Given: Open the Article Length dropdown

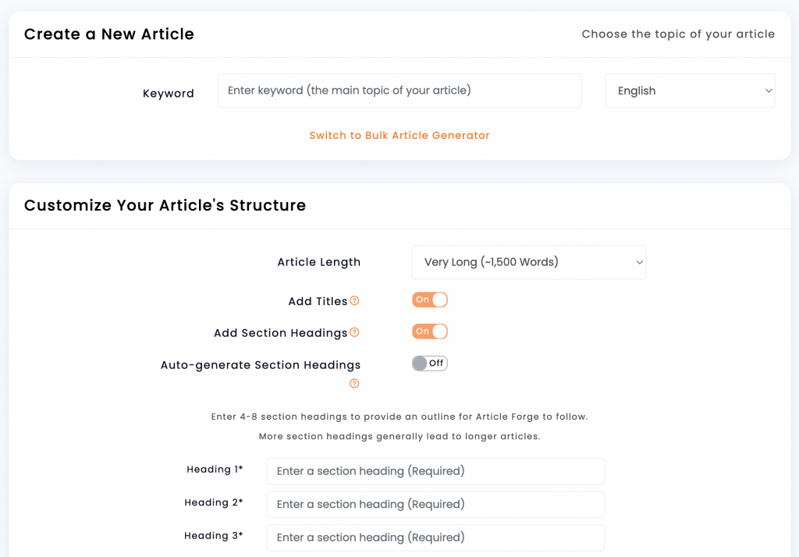Looking at the screenshot, I should tap(528, 262).
